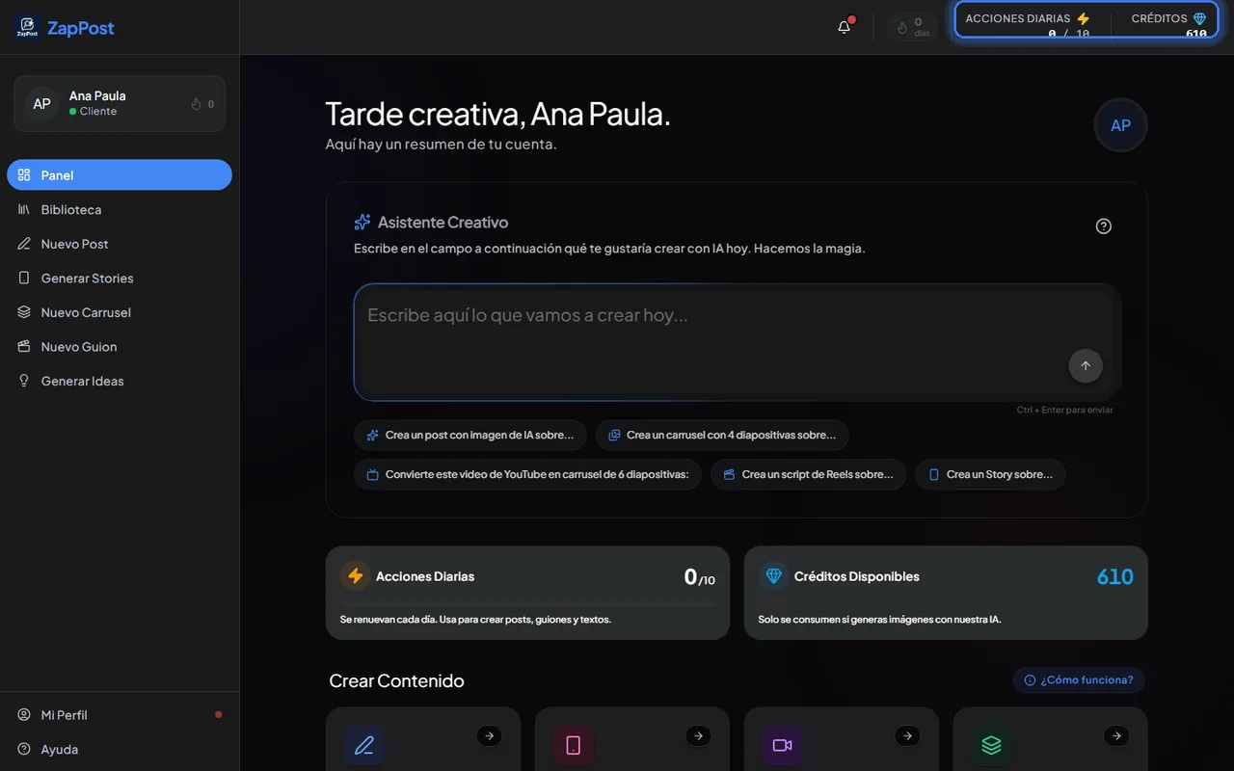Click the prompt field 'Escribe aquí lo que vamos a crear hoy'
Screen dimensions: 1234x771
click(x=737, y=342)
